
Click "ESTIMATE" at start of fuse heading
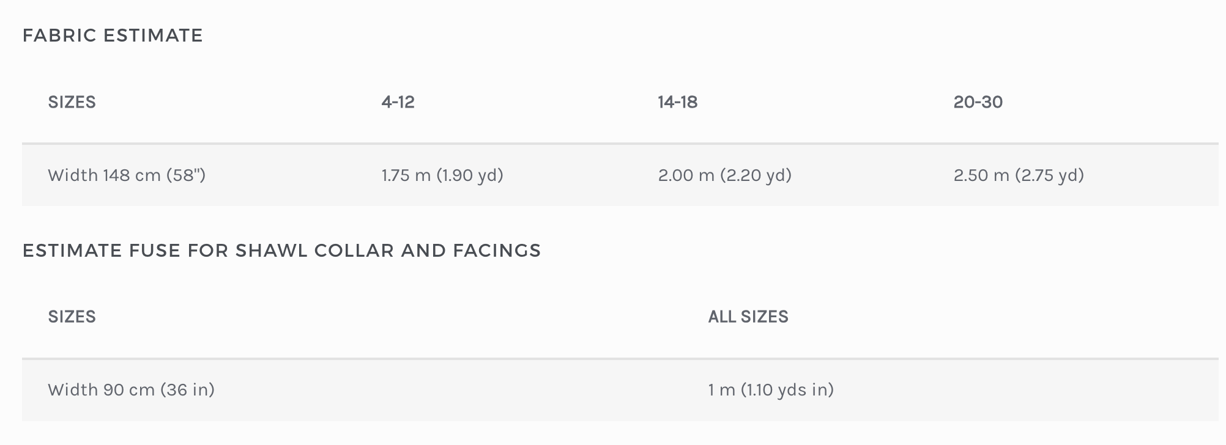point(72,251)
